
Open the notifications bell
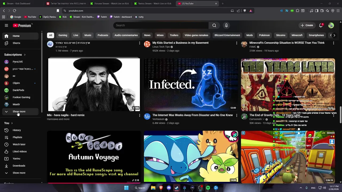321,25
